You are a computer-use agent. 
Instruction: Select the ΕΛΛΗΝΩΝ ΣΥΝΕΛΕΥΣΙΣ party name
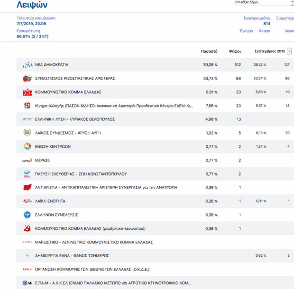pos(56,215)
